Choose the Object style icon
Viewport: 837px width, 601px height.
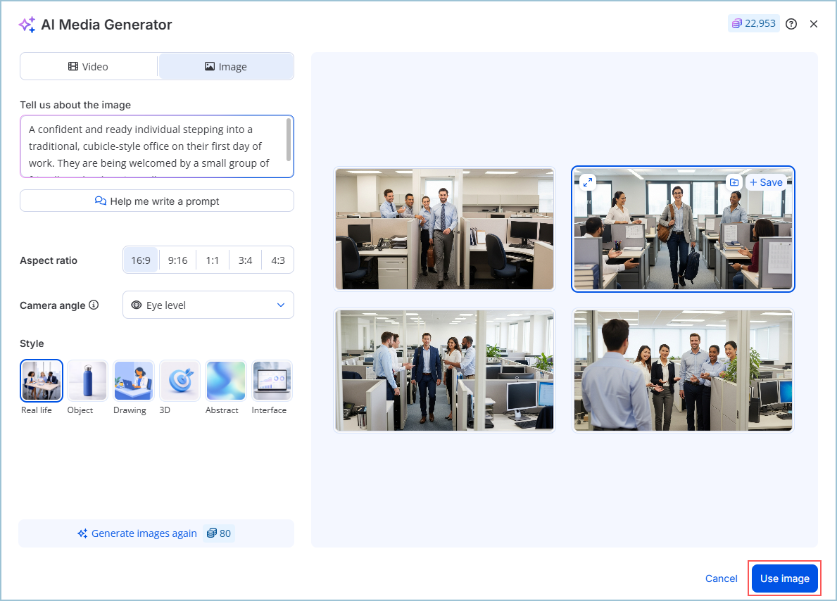point(87,381)
